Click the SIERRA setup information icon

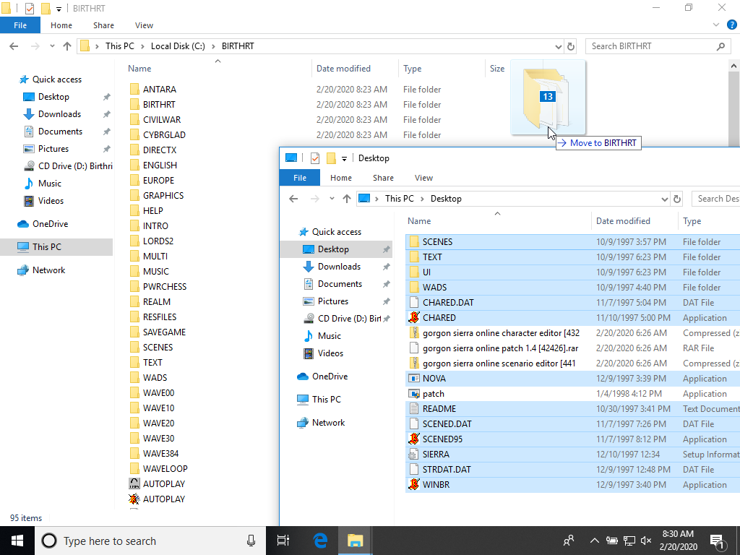click(x=414, y=455)
